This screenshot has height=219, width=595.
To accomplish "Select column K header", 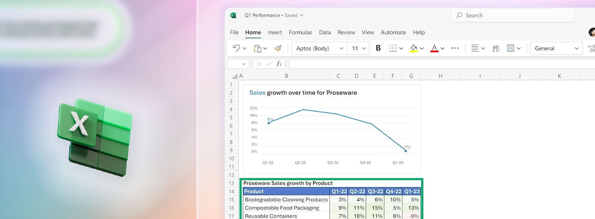I will click(560, 76).
